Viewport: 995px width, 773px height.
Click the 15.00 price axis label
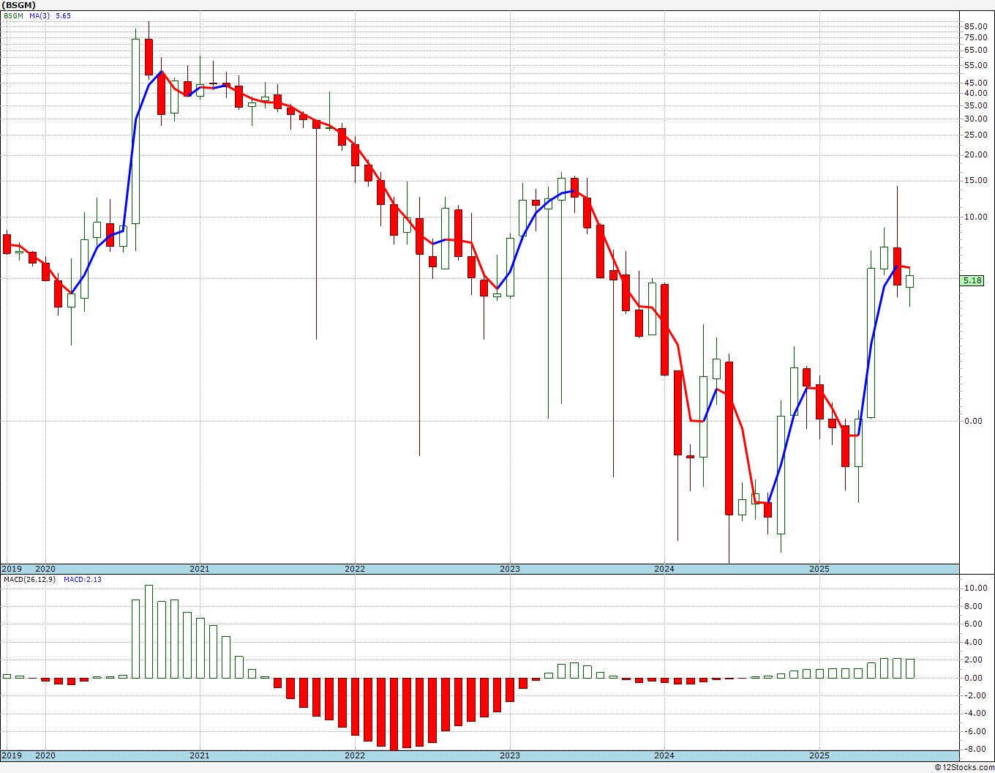point(976,180)
